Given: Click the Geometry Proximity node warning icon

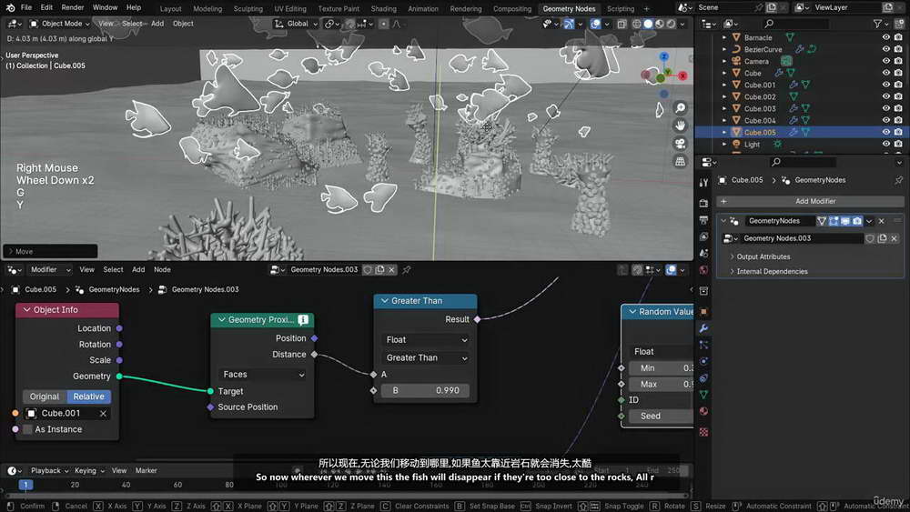Looking at the screenshot, I should pyautogui.click(x=303, y=319).
